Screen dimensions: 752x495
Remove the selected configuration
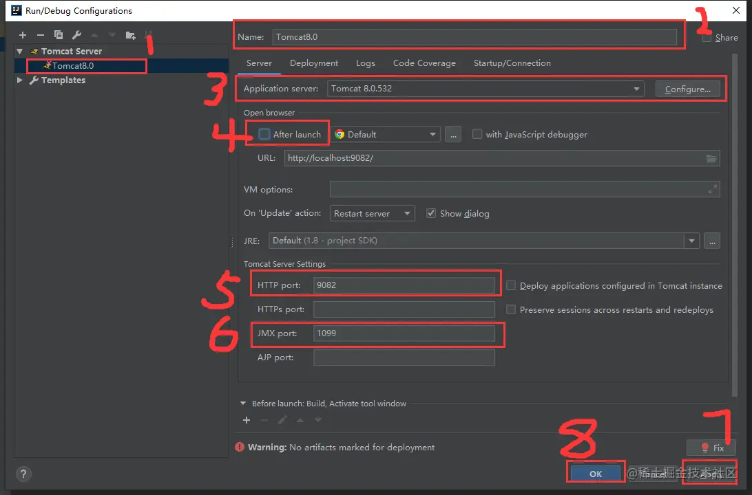pyautogui.click(x=41, y=35)
